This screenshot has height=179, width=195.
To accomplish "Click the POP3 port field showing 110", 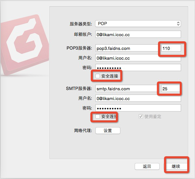I will pyautogui.click(x=171, y=48).
